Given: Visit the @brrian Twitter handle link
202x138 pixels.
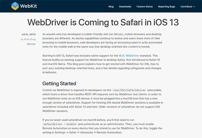Looking at the screenshot, I should click(31, 44).
